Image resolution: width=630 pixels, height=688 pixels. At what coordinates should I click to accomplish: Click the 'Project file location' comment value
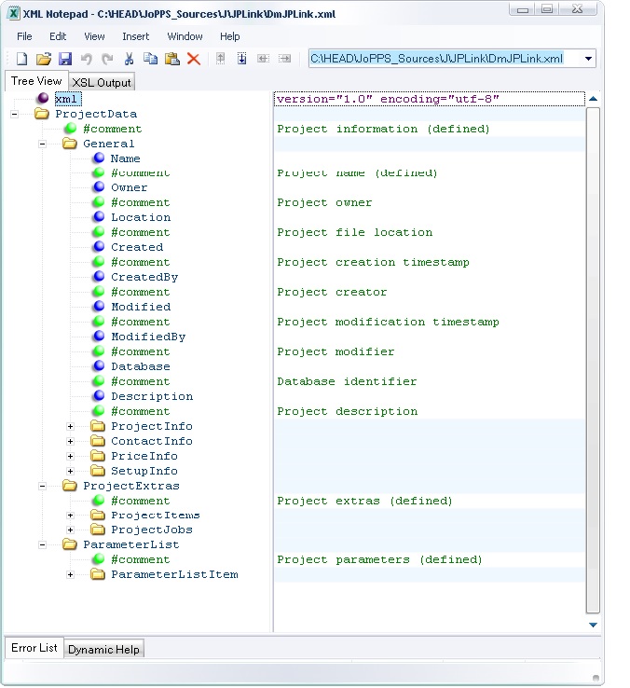(354, 232)
